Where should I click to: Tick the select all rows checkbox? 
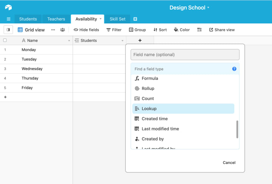pos(5,40)
